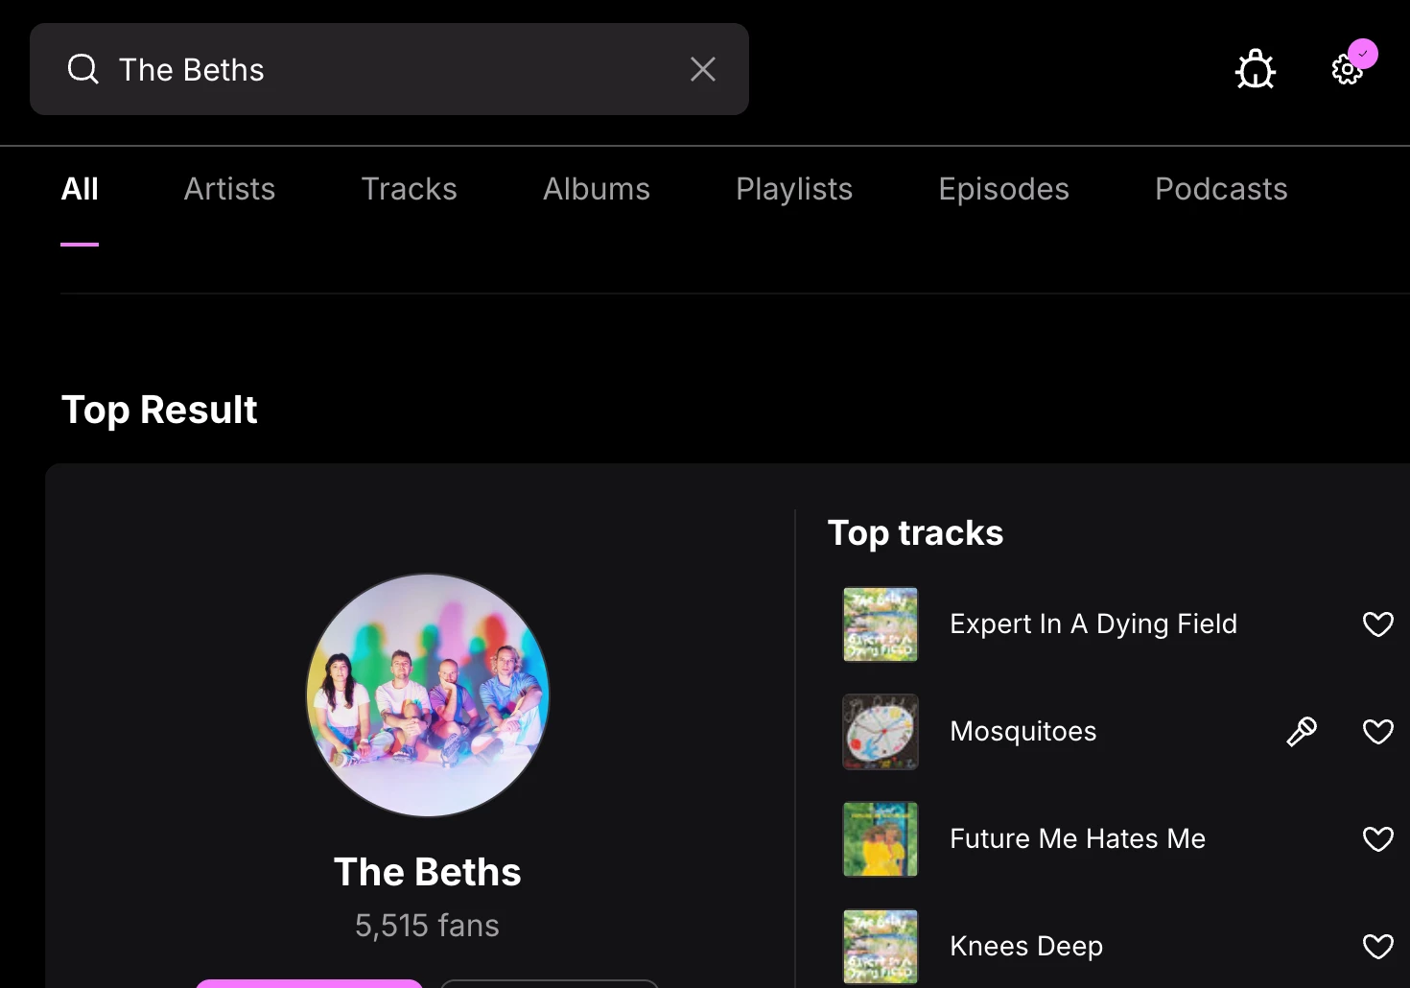
Task: Click the search magnifier icon
Action: point(83,69)
